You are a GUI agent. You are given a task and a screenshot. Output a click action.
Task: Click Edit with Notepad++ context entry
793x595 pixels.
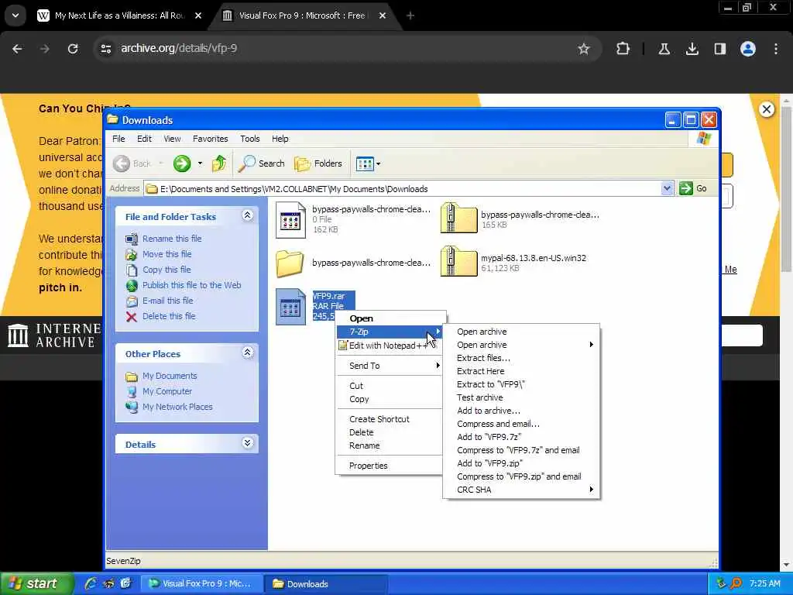(x=390, y=345)
